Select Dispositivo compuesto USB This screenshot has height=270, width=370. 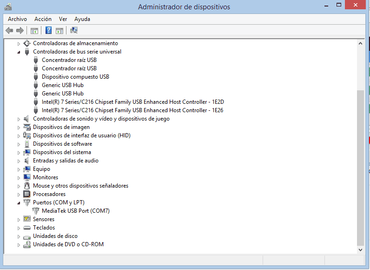point(75,77)
